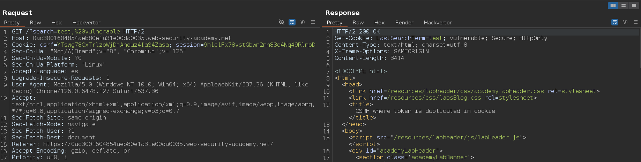641x162 pixels.
Task: Switch Request view to Hex tab
Action: [57, 22]
